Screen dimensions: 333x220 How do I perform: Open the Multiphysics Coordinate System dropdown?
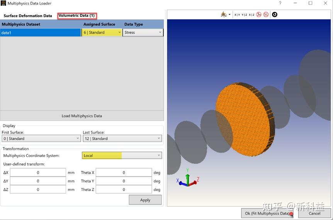tap(122, 156)
